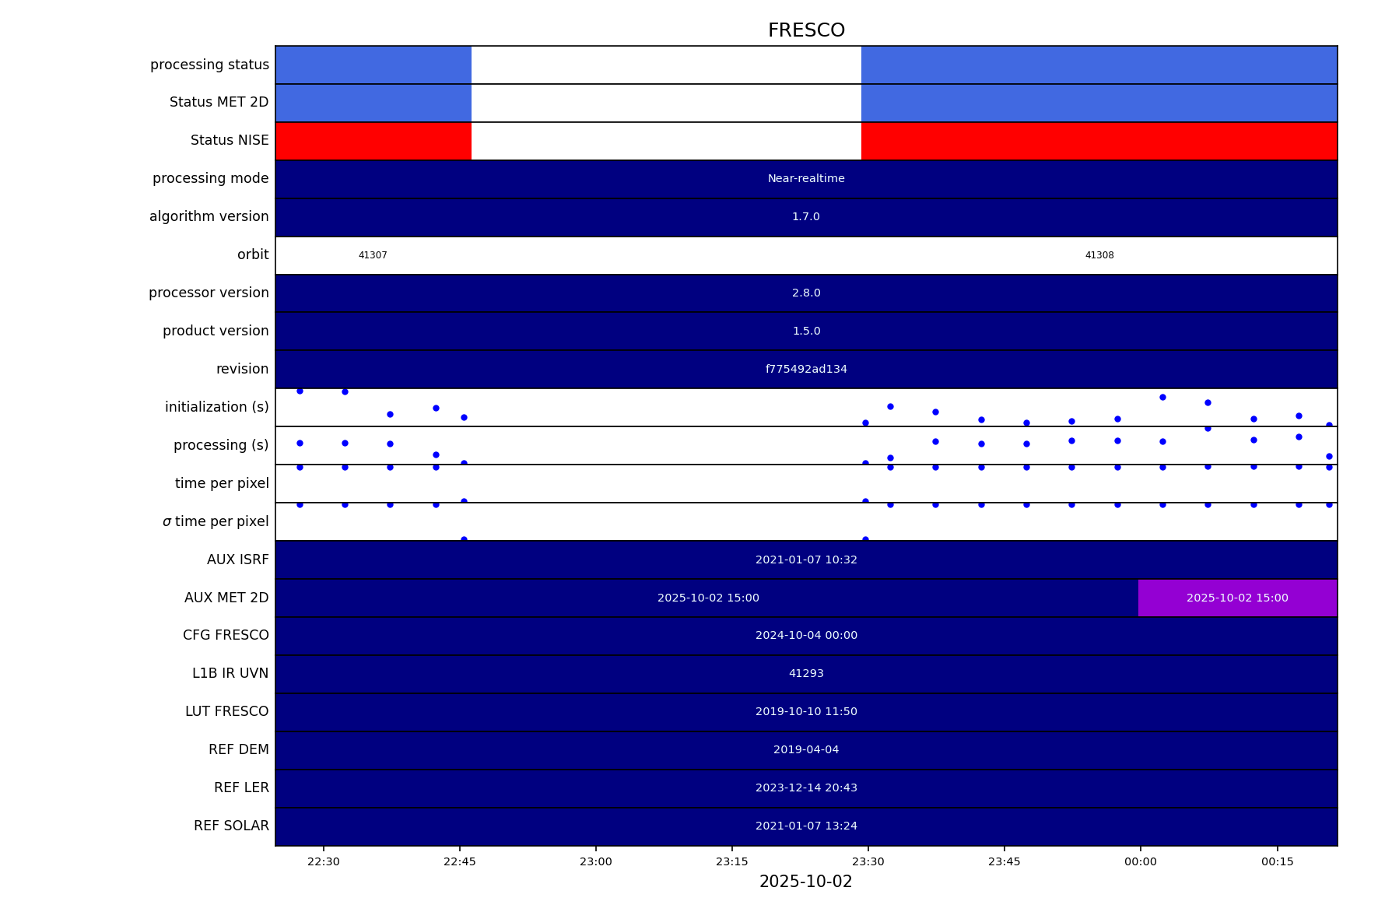
Task: Click the Near-realtime processing mode text
Action: (x=806, y=179)
